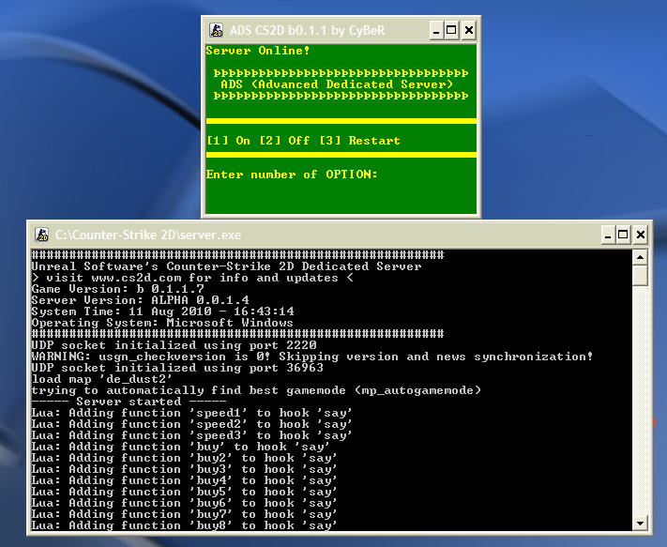Click the 'trying to automatically find best gamemode' line
The image size is (667, 547).
click(x=256, y=390)
